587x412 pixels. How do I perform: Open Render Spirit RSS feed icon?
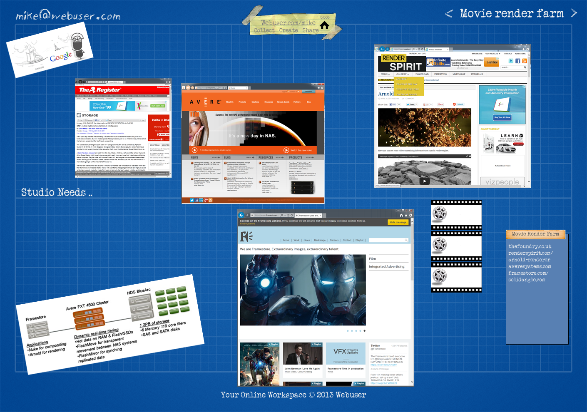tap(525, 61)
